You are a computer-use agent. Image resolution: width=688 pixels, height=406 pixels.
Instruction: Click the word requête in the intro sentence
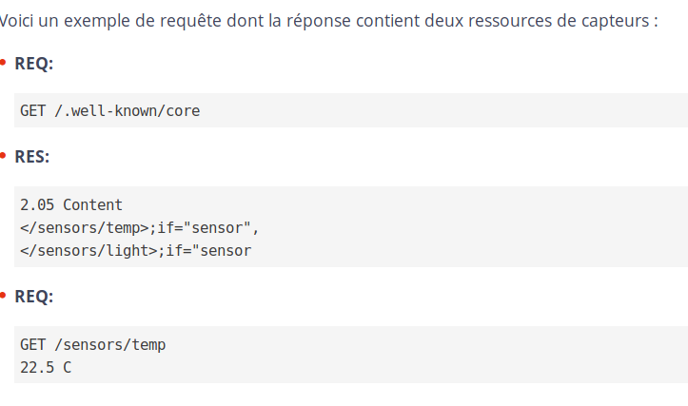tap(190, 21)
